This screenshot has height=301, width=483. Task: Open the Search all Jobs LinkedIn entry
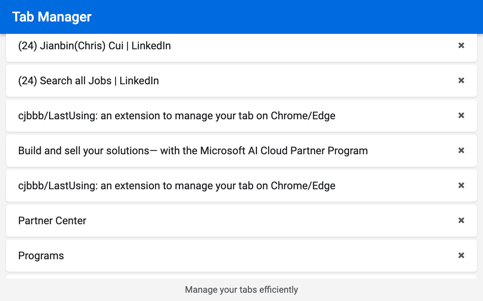click(88, 81)
